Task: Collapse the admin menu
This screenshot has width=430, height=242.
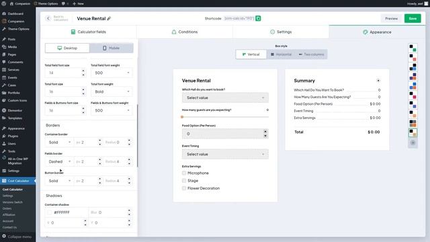Action: [16, 237]
